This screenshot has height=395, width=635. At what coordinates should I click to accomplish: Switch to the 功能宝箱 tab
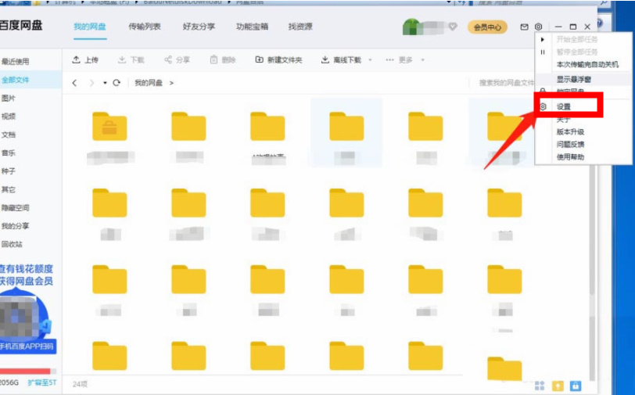pyautogui.click(x=253, y=27)
